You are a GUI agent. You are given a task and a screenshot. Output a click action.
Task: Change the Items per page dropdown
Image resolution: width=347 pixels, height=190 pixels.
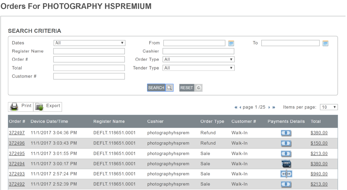point(328,107)
